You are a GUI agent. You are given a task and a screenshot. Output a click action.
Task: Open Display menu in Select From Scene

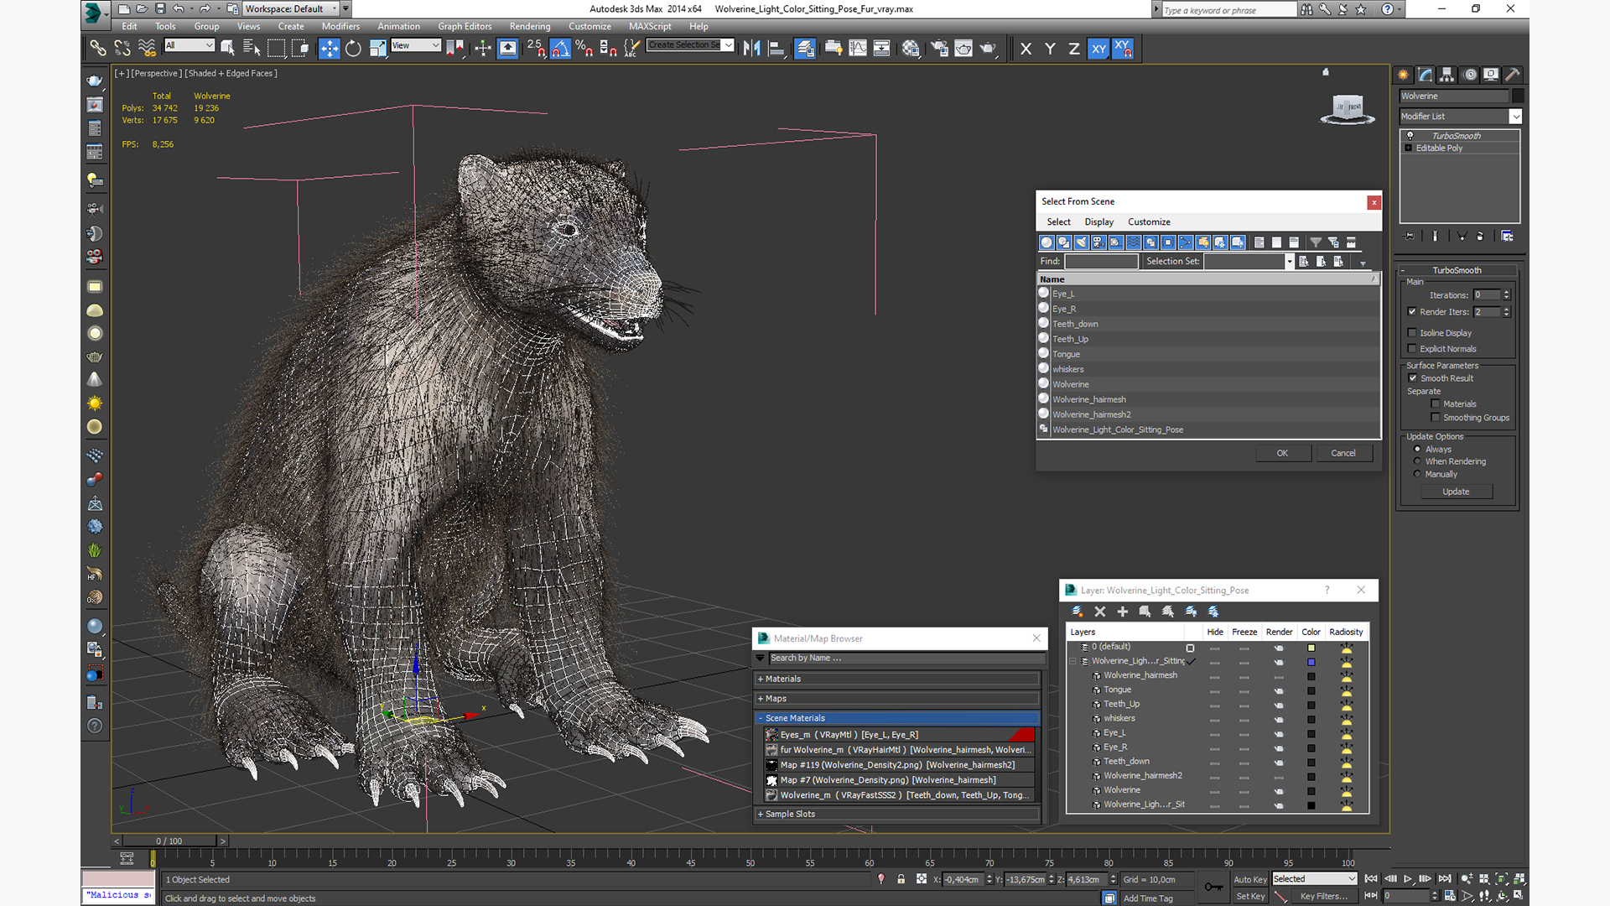coord(1098,222)
